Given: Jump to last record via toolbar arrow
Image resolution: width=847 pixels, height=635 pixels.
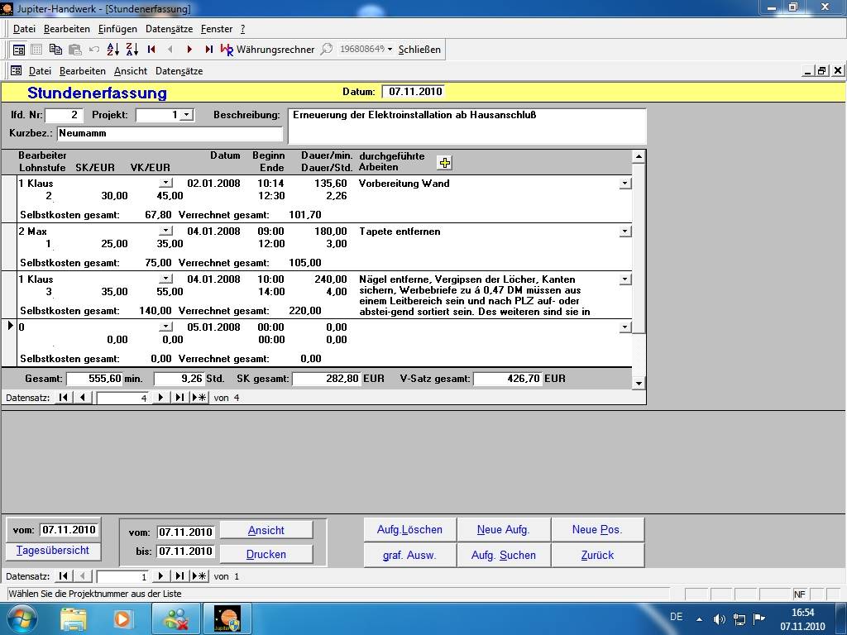Looking at the screenshot, I should click(208, 50).
